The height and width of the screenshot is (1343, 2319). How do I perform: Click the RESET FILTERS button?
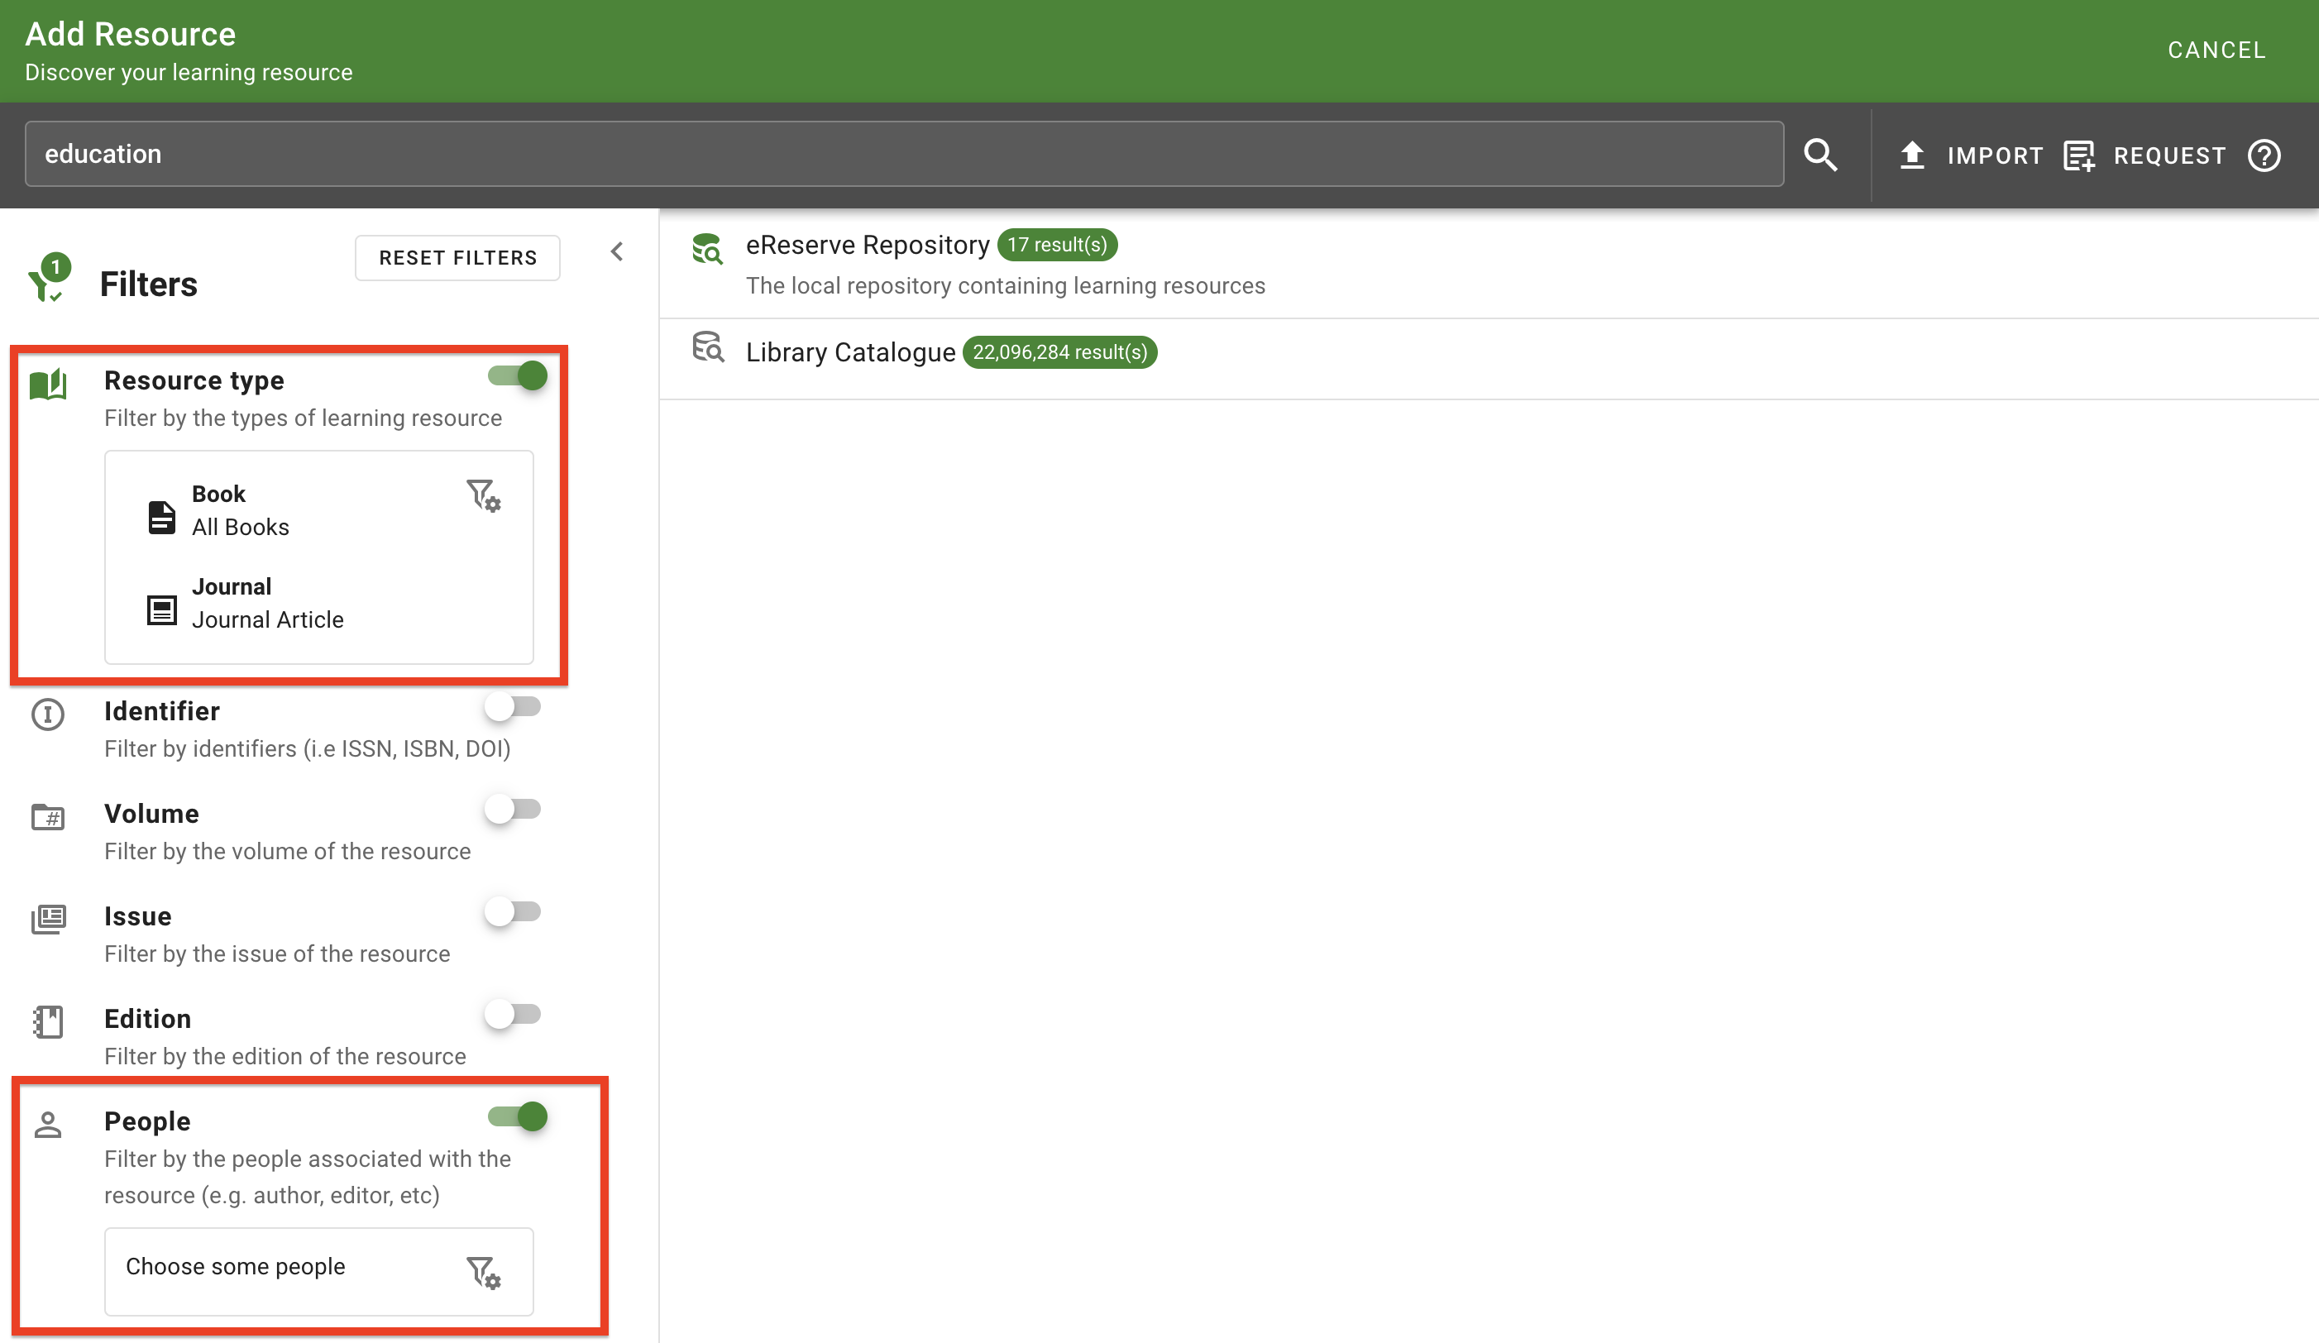click(x=457, y=257)
